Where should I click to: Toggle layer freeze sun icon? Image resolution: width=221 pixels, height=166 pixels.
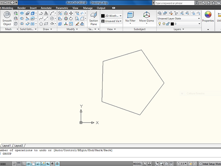pyautogui.click(x=164, y=24)
